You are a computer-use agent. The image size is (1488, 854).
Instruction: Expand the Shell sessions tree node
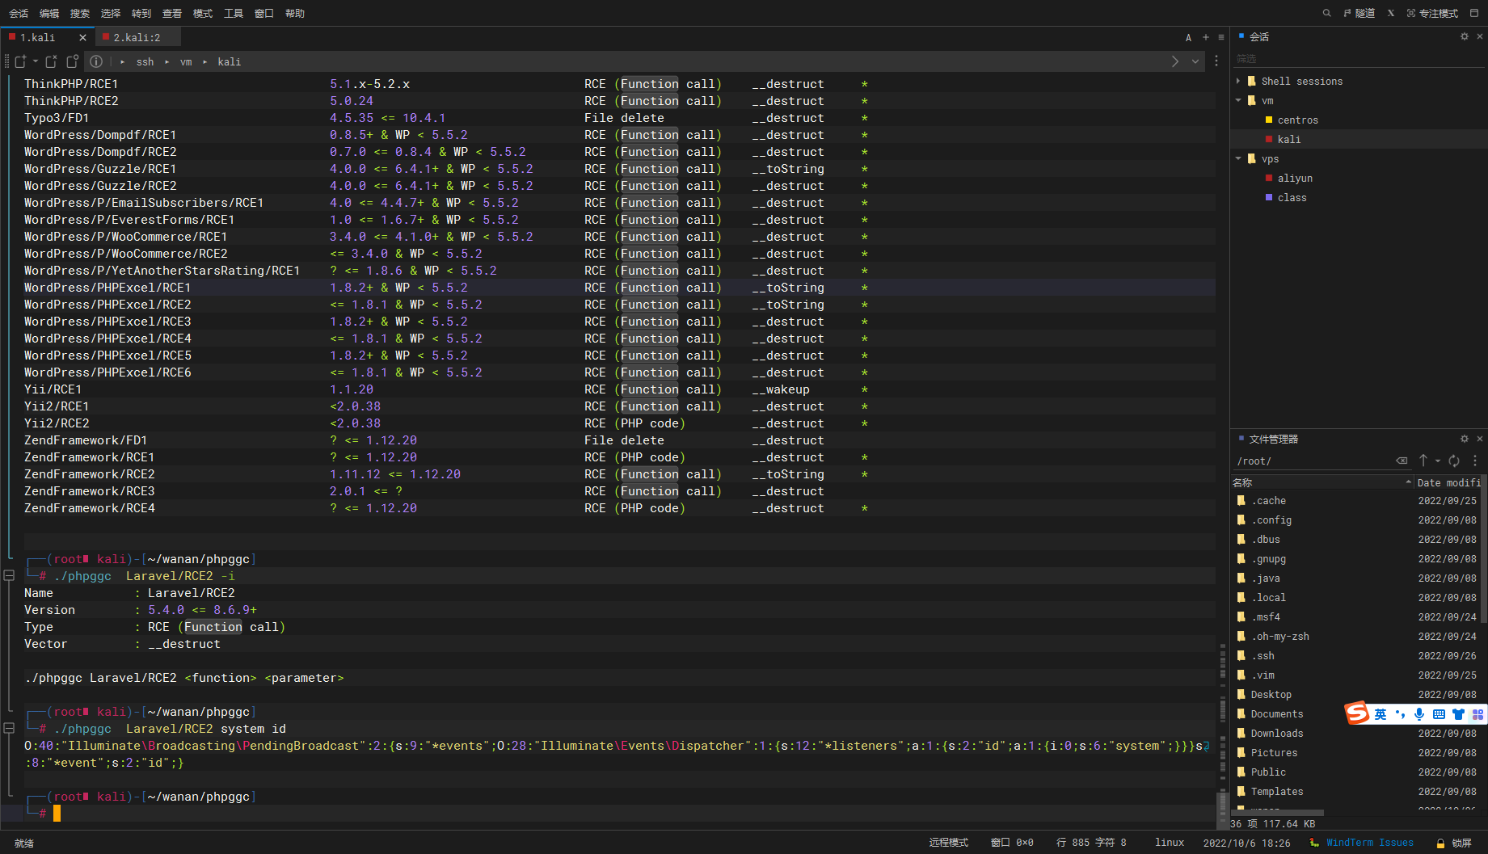tap(1238, 81)
